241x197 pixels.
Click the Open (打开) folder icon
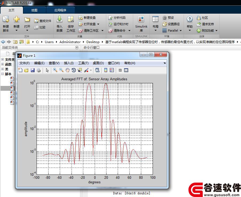(x=27, y=20)
